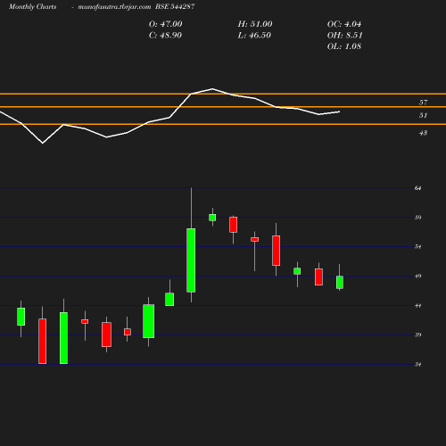Click the price axis label 59

coord(417,218)
